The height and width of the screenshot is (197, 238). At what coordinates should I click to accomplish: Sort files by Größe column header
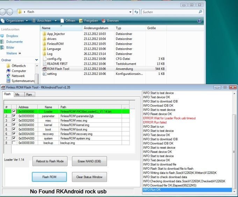click(x=156, y=28)
